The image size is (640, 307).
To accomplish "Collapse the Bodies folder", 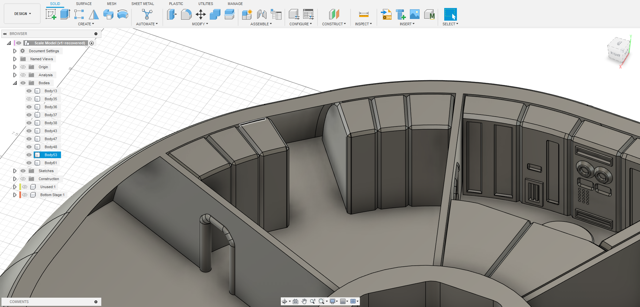I will pyautogui.click(x=15, y=83).
